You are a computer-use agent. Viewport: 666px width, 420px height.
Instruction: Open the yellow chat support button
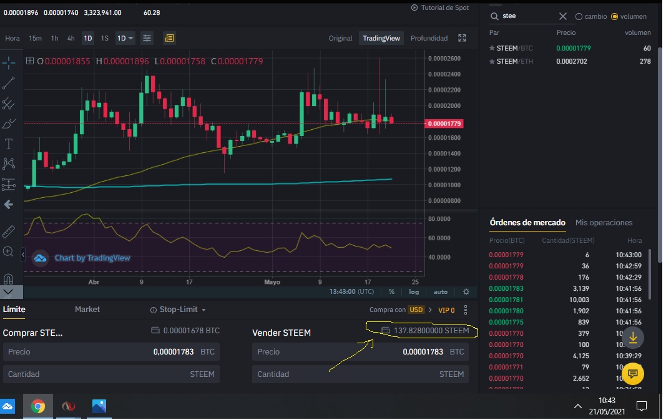coord(633,374)
